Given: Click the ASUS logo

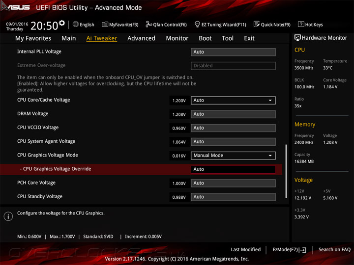Looking at the screenshot, I should click(x=15, y=7).
